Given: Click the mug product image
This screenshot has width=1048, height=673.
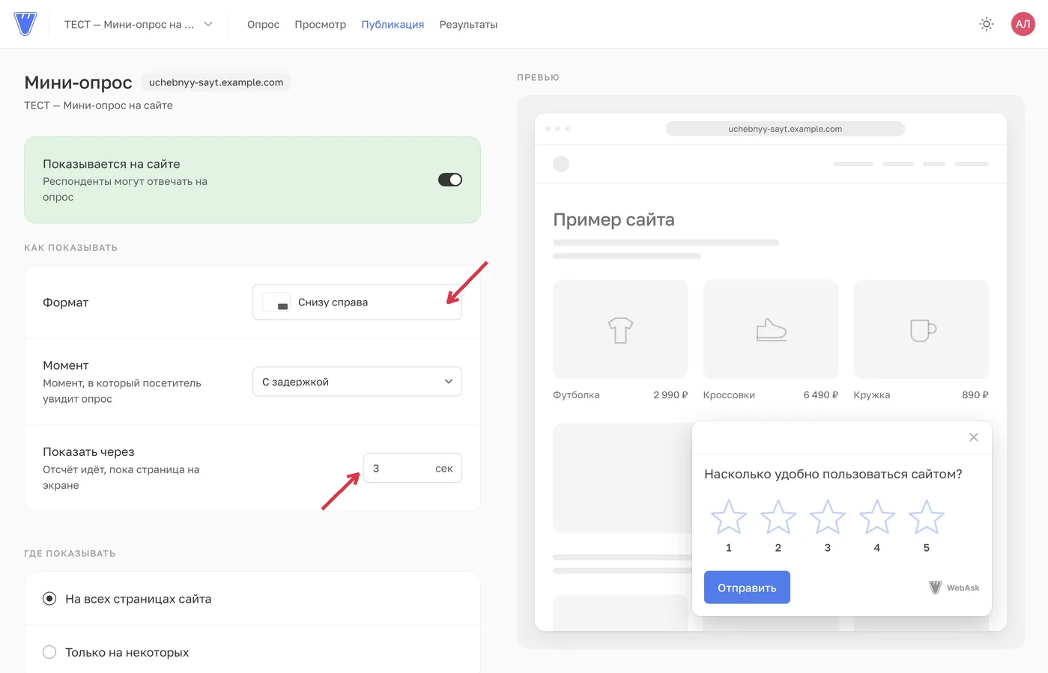Looking at the screenshot, I should pos(921,329).
